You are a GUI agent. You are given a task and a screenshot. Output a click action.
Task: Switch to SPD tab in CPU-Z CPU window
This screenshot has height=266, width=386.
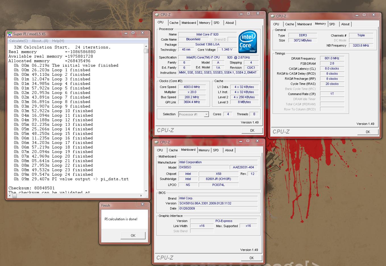click(217, 23)
